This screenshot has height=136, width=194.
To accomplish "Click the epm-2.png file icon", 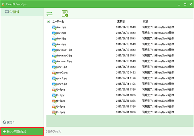I will [x=54, y=73].
